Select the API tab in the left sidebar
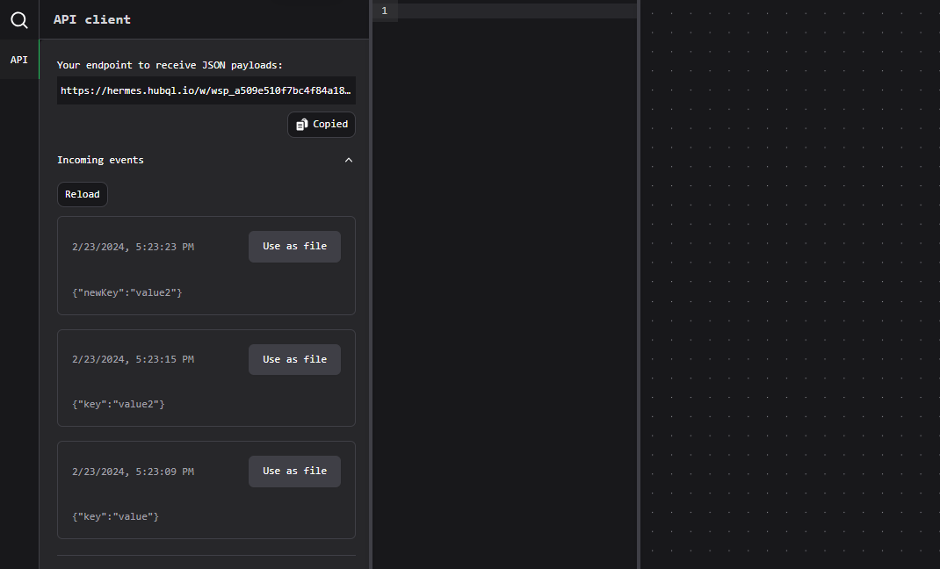This screenshot has width=940, height=569. point(18,59)
